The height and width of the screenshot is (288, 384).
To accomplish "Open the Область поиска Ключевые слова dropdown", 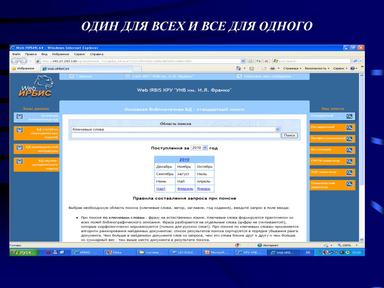I will pos(277,129).
